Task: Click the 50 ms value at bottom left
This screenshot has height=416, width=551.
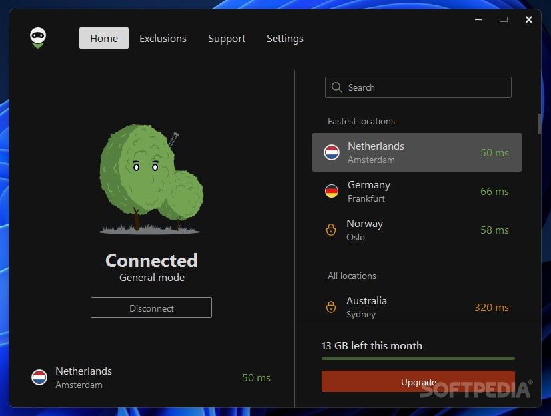Action: (256, 378)
